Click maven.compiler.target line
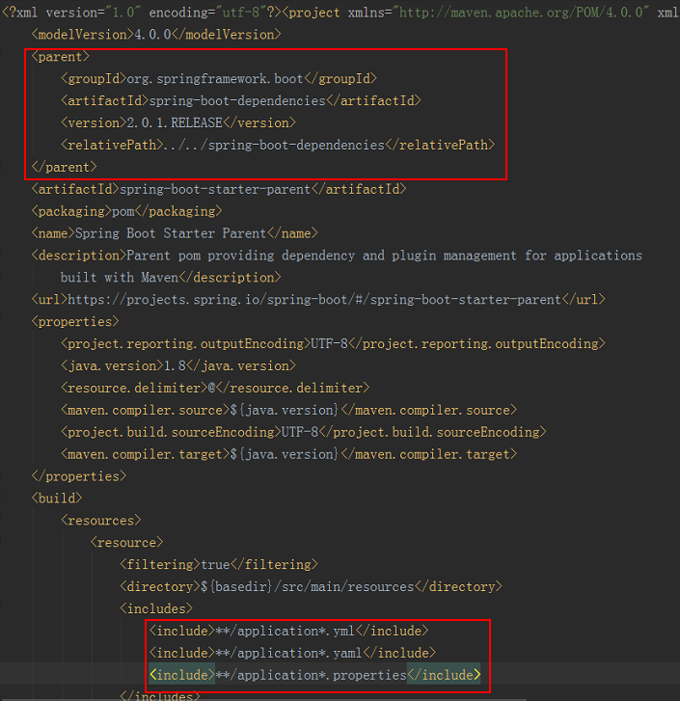 (288, 455)
